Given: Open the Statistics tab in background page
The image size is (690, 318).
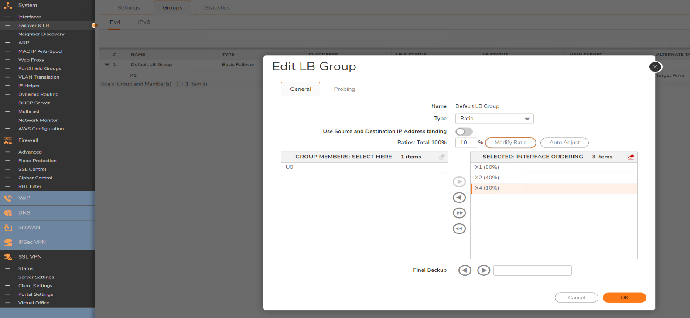Looking at the screenshot, I should (217, 8).
